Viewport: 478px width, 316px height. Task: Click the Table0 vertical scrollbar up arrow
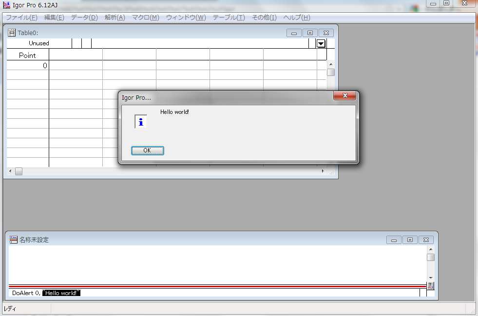tap(331, 64)
